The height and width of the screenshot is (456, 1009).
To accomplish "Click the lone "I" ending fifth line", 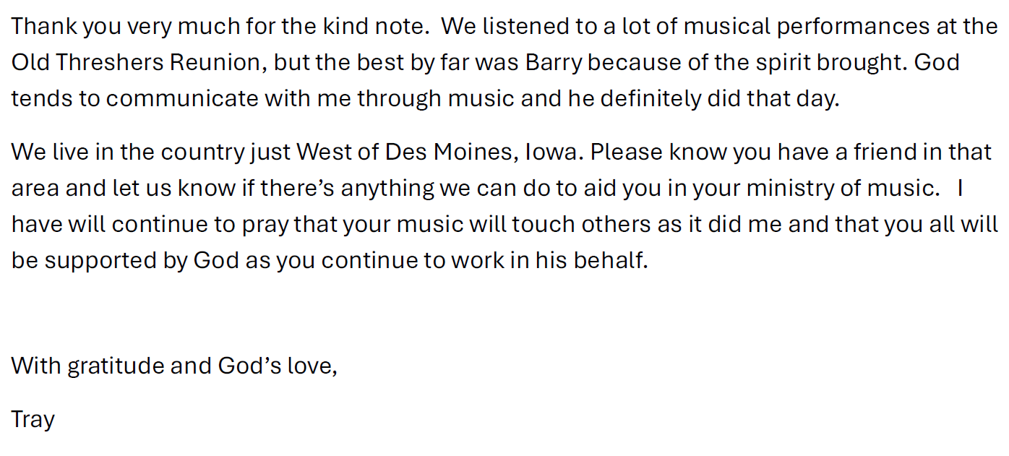I will pyautogui.click(x=960, y=189).
